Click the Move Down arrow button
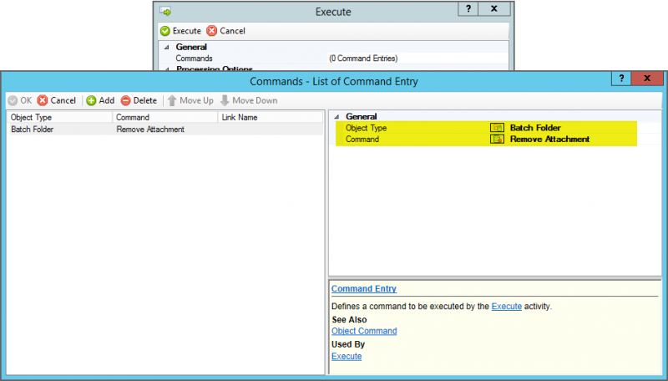 (x=249, y=100)
